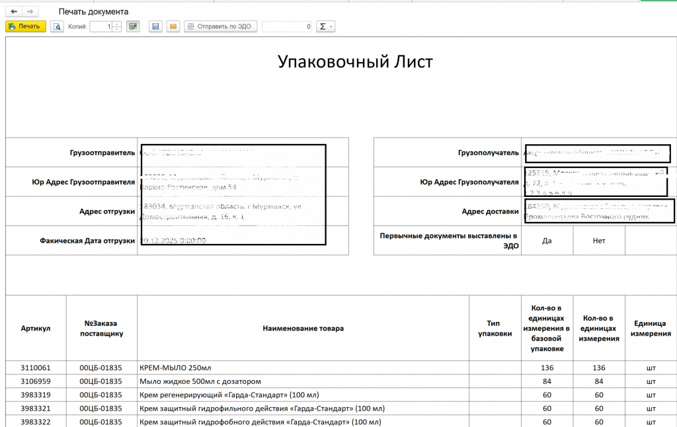Select шт unit cell in Крем регенерирующий row

point(651,395)
